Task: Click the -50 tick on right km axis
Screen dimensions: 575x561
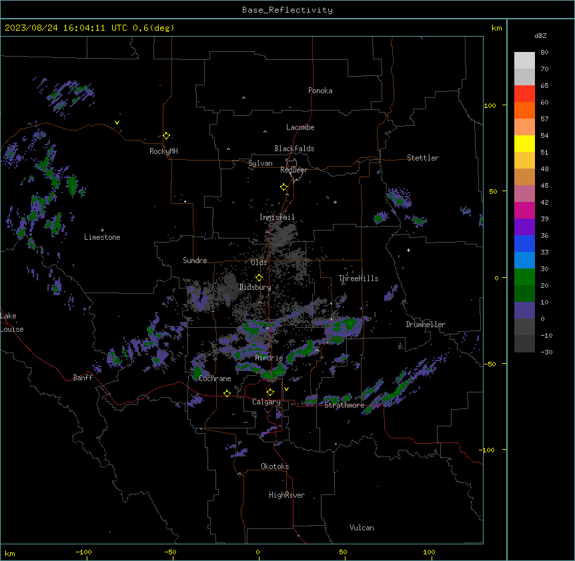Action: pyautogui.click(x=490, y=364)
